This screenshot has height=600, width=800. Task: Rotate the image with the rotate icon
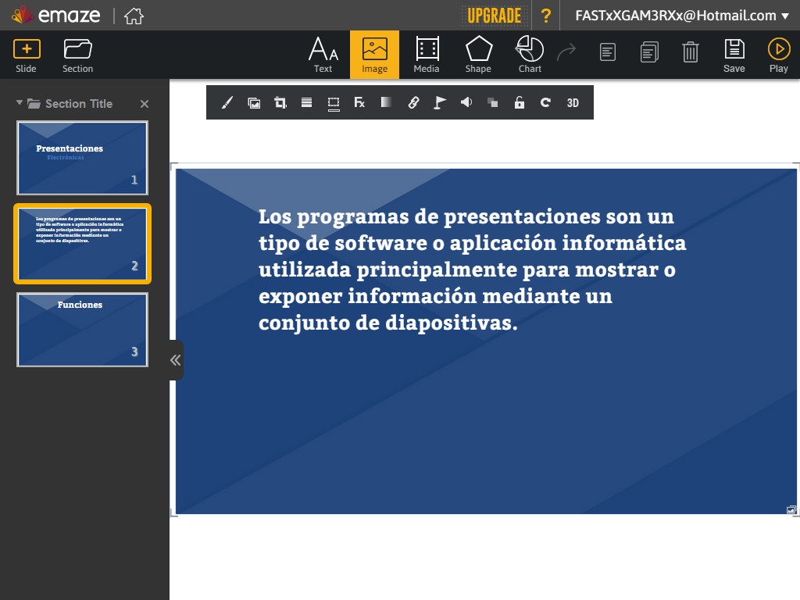pos(545,102)
